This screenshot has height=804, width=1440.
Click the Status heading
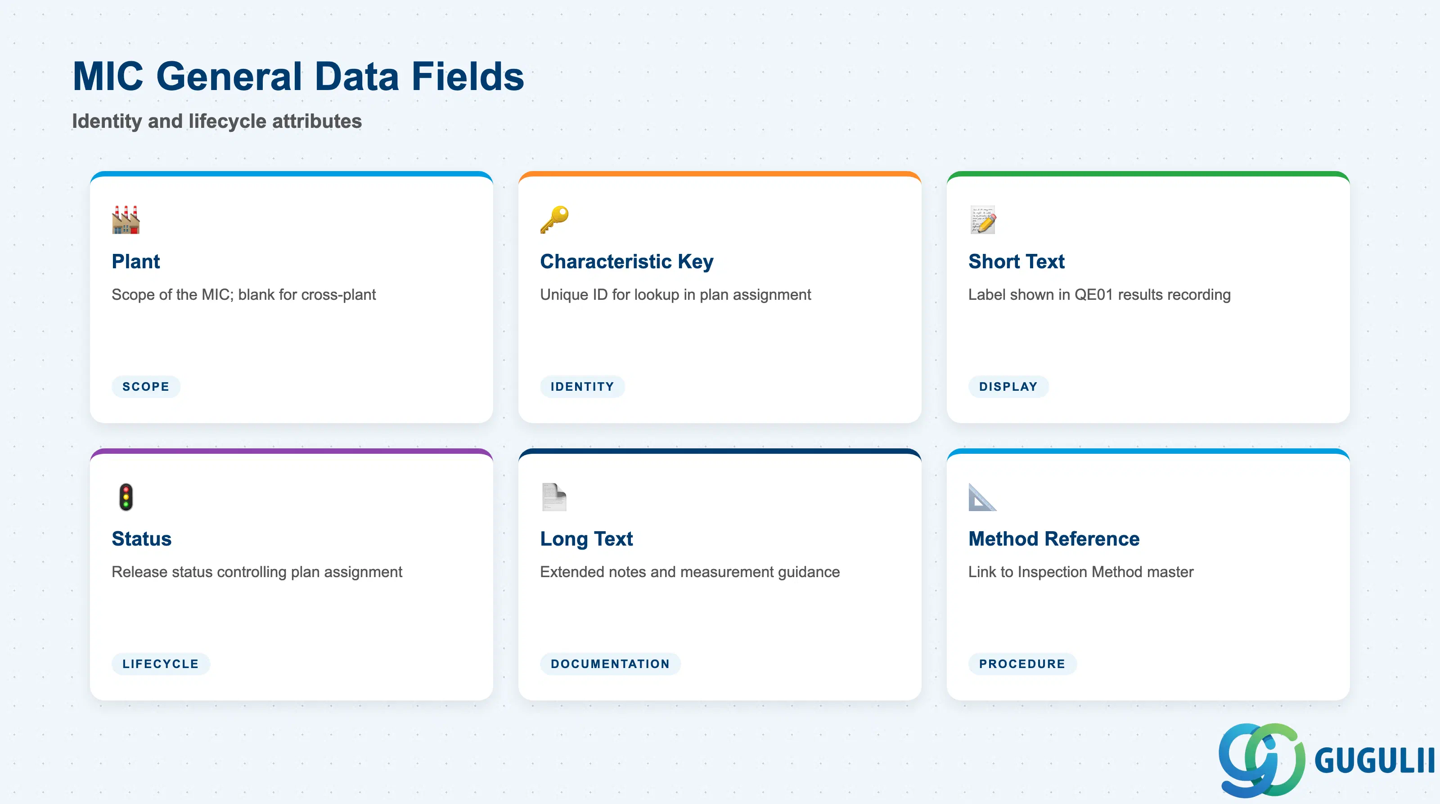coord(141,538)
